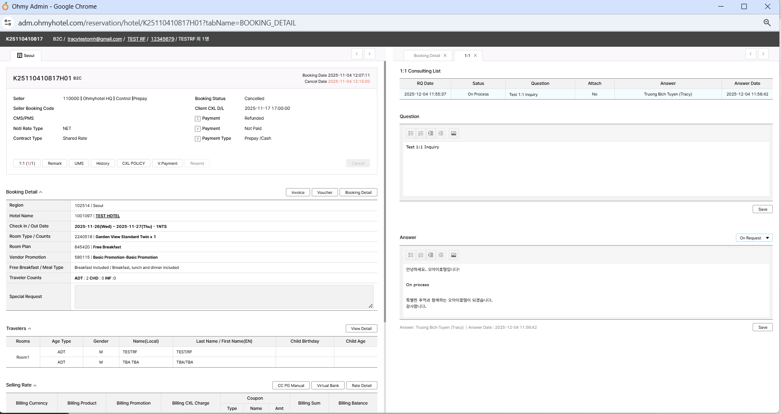Switch to the Seoul tab
The height and width of the screenshot is (414, 781).
[26, 56]
